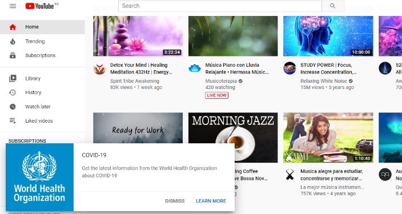Open Detox Your Mind video title
The image size is (402, 214).
click(x=141, y=68)
